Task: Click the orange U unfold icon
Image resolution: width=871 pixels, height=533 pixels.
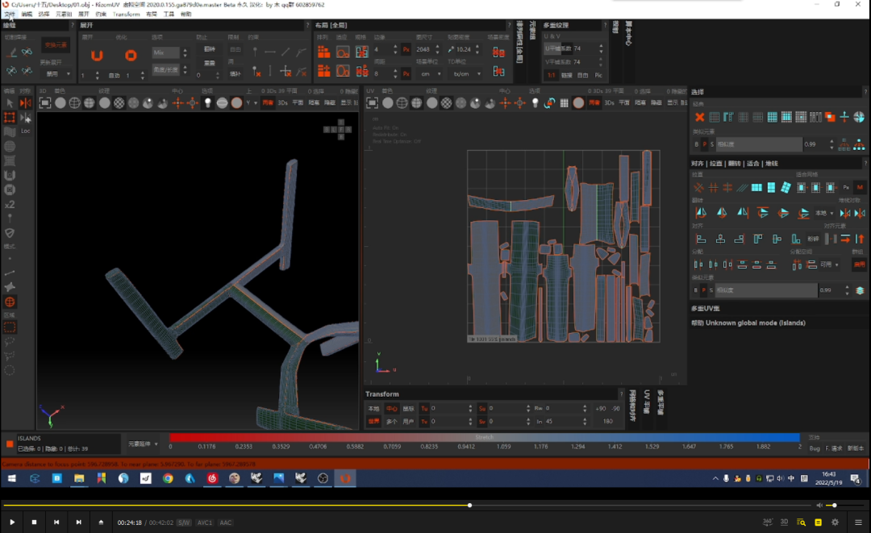Action: [98, 55]
